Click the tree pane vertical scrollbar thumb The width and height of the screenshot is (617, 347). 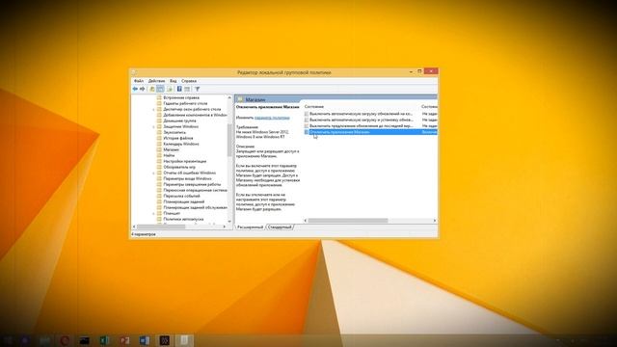[229, 140]
